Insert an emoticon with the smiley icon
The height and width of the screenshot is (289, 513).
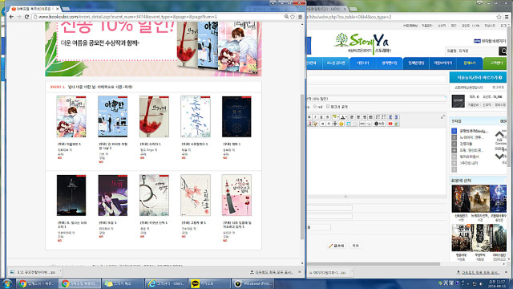(341, 124)
